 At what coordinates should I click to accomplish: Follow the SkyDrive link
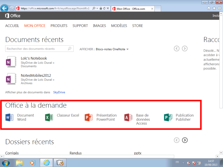tap(59, 92)
